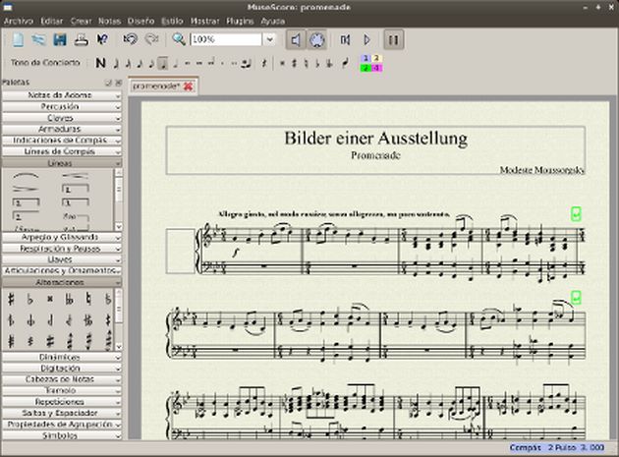Viewport: 619px width, 457px height.
Task: Add an augmentation dot from note toolbar
Action: tap(222, 63)
